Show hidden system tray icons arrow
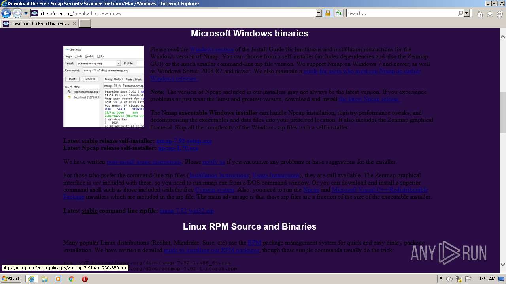This screenshot has width=506, height=284. pos(441,279)
